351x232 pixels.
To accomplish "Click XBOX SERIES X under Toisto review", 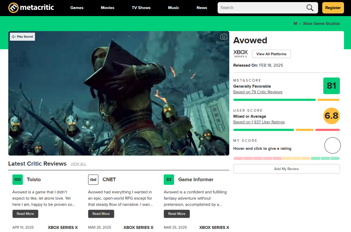I will coord(63,227).
